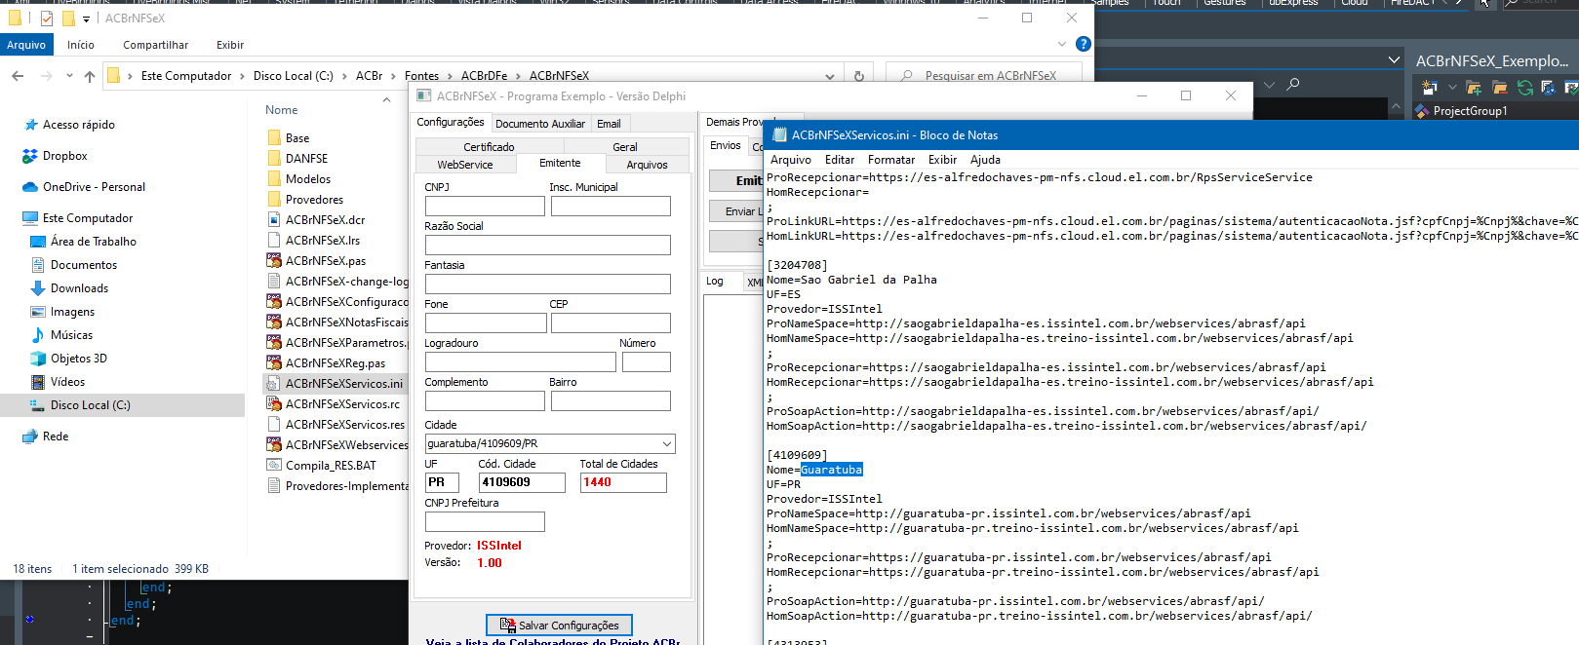
Task: Click the breakpoint dot in the IDE editor gutter
Action: click(x=29, y=620)
